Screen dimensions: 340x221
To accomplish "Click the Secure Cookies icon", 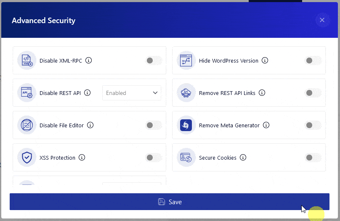I will (186, 158).
